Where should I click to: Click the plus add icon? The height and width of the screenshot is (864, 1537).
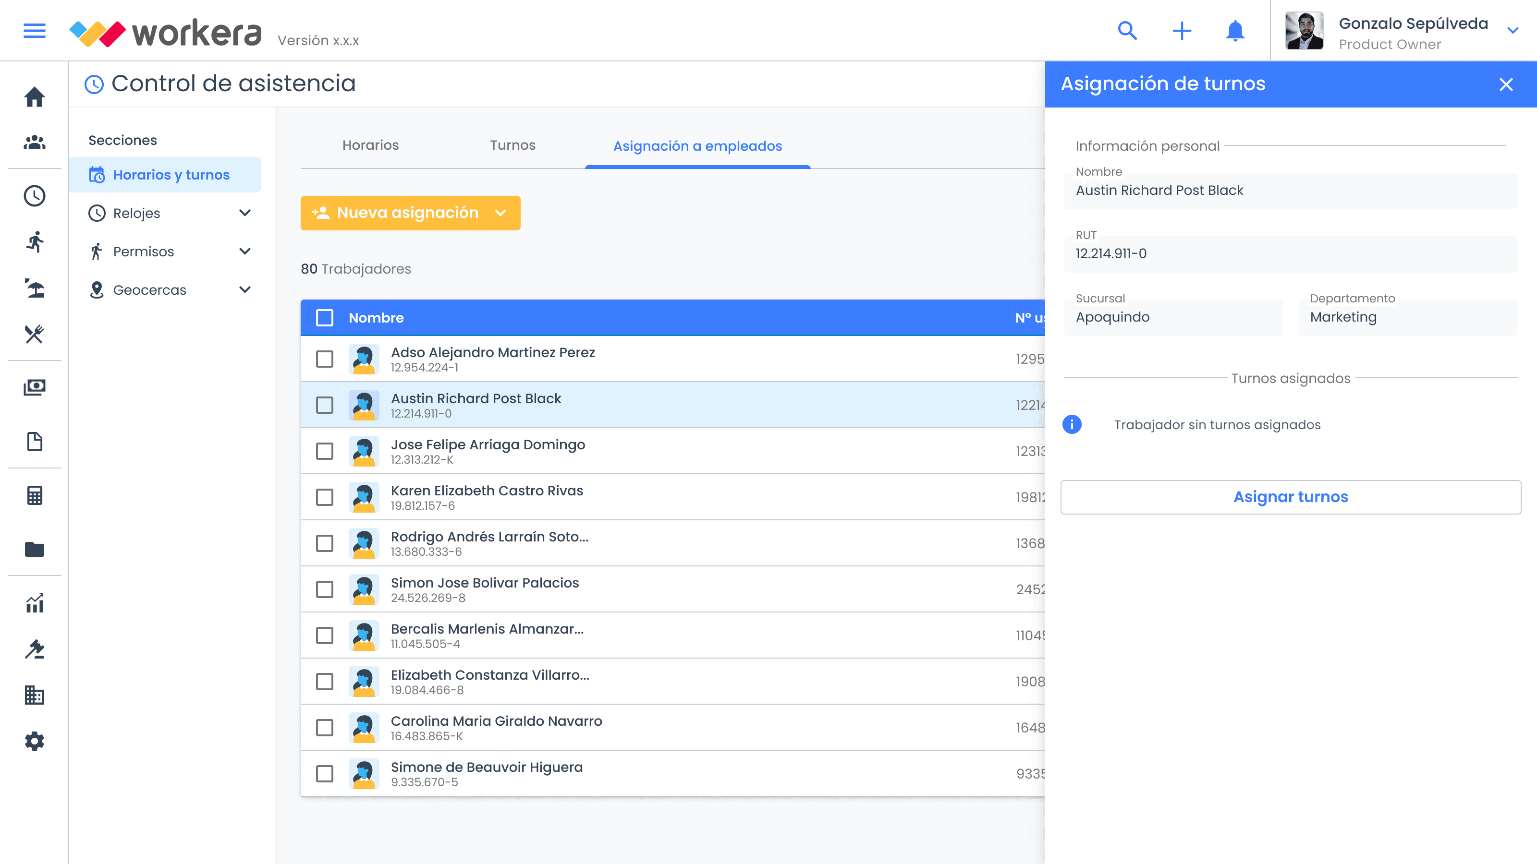click(x=1182, y=30)
